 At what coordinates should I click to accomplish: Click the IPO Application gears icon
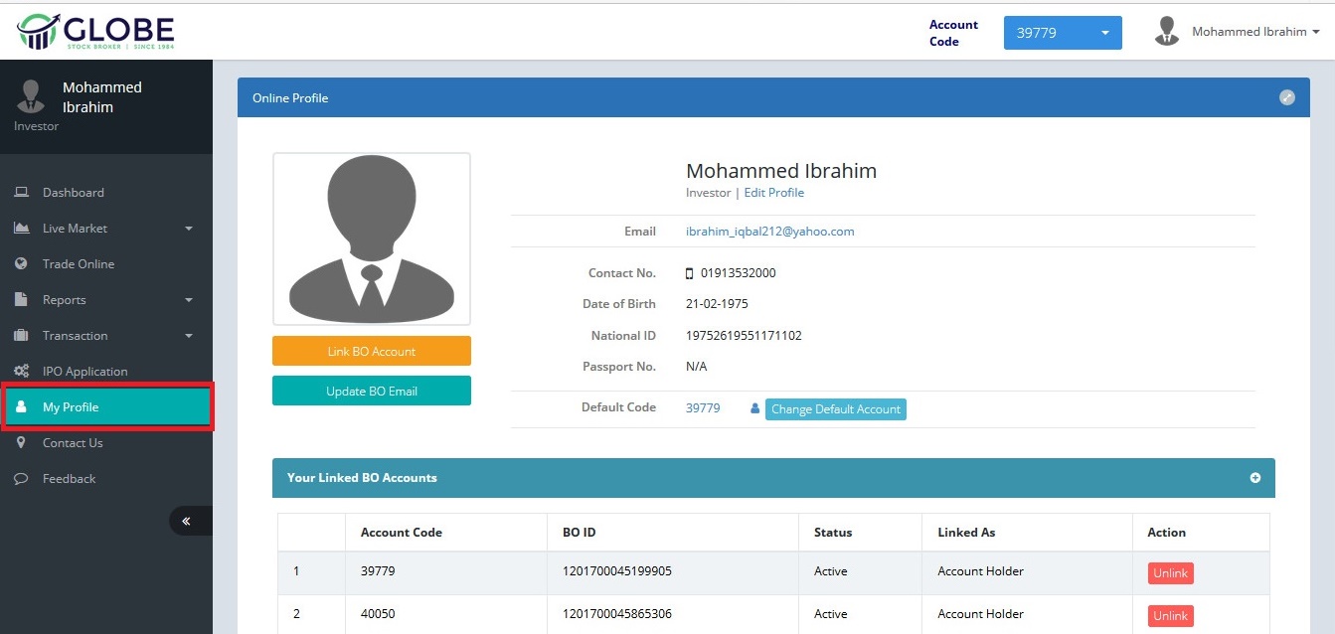click(21, 372)
